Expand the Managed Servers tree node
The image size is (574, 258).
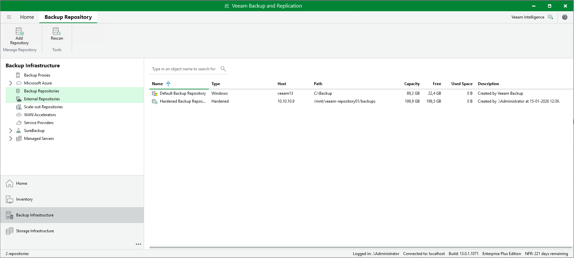coord(11,139)
